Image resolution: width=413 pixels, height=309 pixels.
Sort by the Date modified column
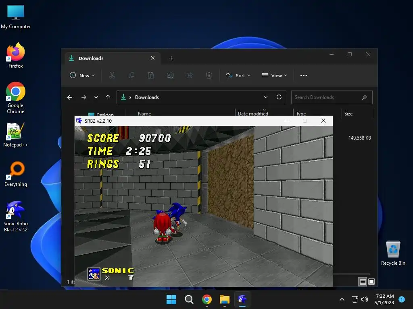[x=253, y=113]
